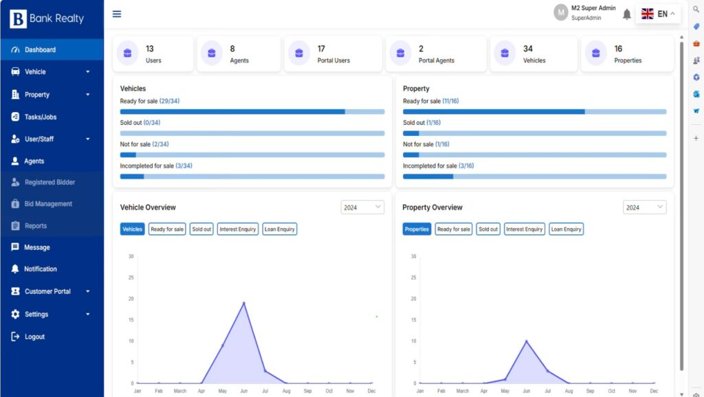Screen dimensions: 704x397
Task: Go to Agents in the sidebar
Action: pyautogui.click(x=34, y=161)
